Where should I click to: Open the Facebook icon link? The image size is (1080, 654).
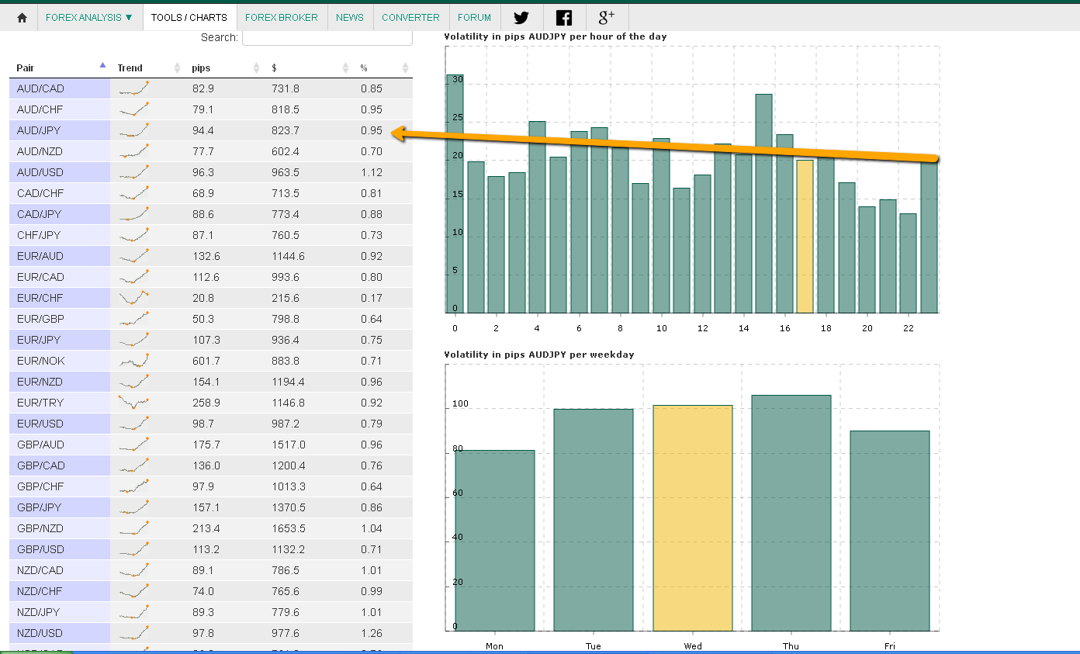click(564, 17)
